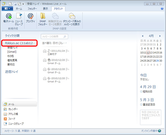Open フィード from the sidebar shortcuts
The image size is (166, 135).
(9, 119)
